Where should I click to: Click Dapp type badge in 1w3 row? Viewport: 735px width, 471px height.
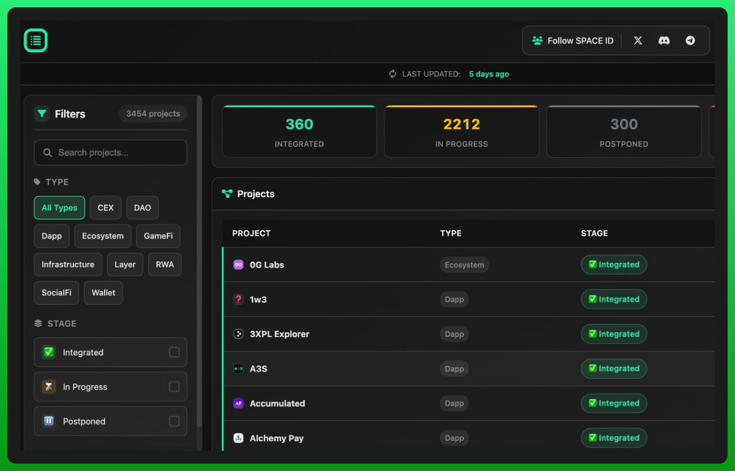point(454,299)
